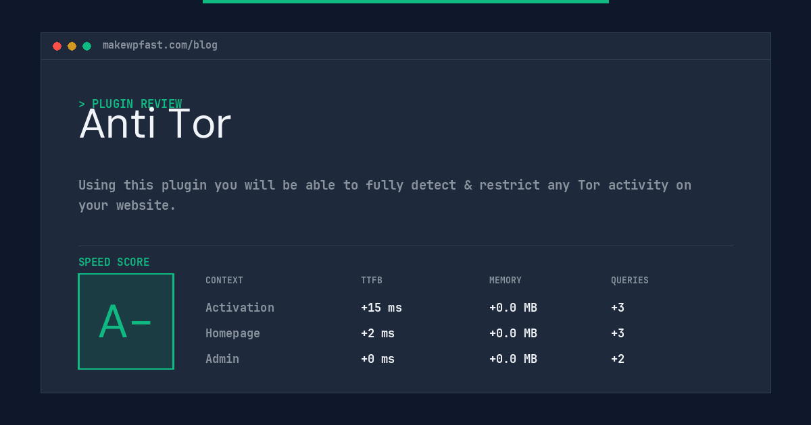Click the Homepage TTFB value +2 ms

click(378, 333)
